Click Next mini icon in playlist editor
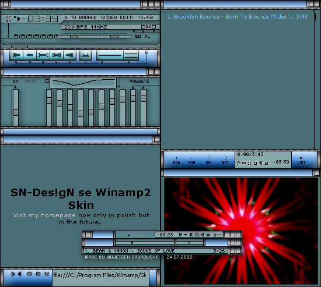Image resolution: width=321 pixels, height=287 pixels. (x=260, y=163)
